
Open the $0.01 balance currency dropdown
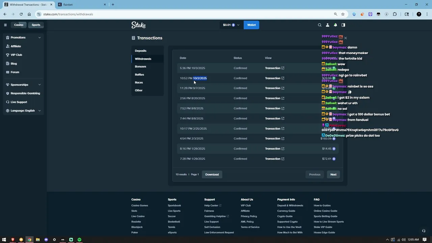[231, 25]
